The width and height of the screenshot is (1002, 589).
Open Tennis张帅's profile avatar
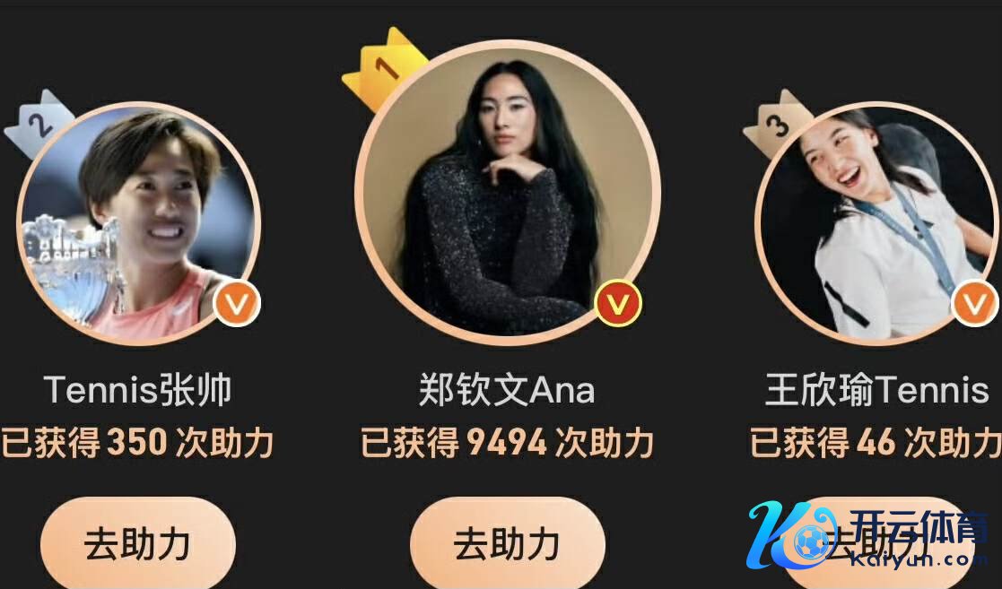pyautogui.click(x=139, y=223)
